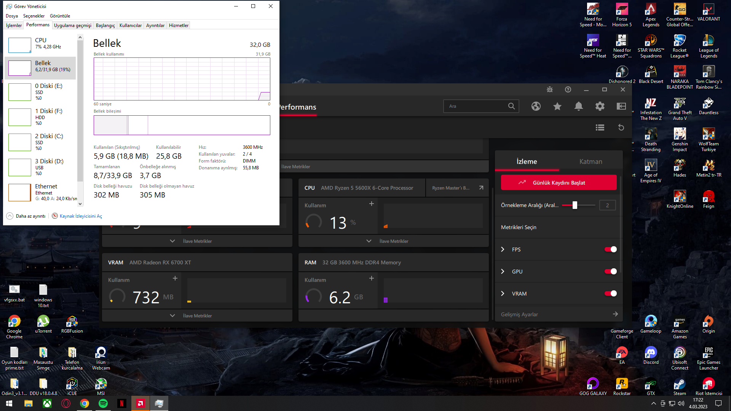Open Steam desktop shortcut
Viewport: 731px width, 411px height.
click(680, 387)
